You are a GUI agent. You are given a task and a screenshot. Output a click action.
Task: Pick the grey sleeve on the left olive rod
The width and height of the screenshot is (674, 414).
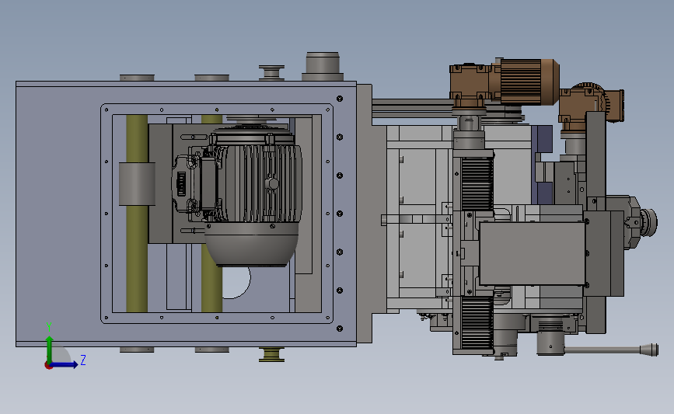tap(137, 184)
